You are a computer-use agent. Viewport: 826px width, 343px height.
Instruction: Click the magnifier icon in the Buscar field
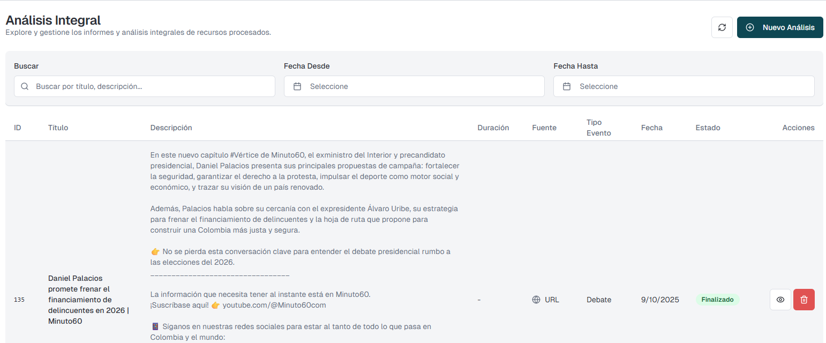click(25, 86)
